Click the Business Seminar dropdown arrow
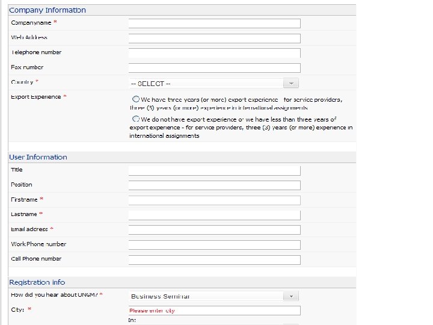The image size is (433, 325). (291, 296)
